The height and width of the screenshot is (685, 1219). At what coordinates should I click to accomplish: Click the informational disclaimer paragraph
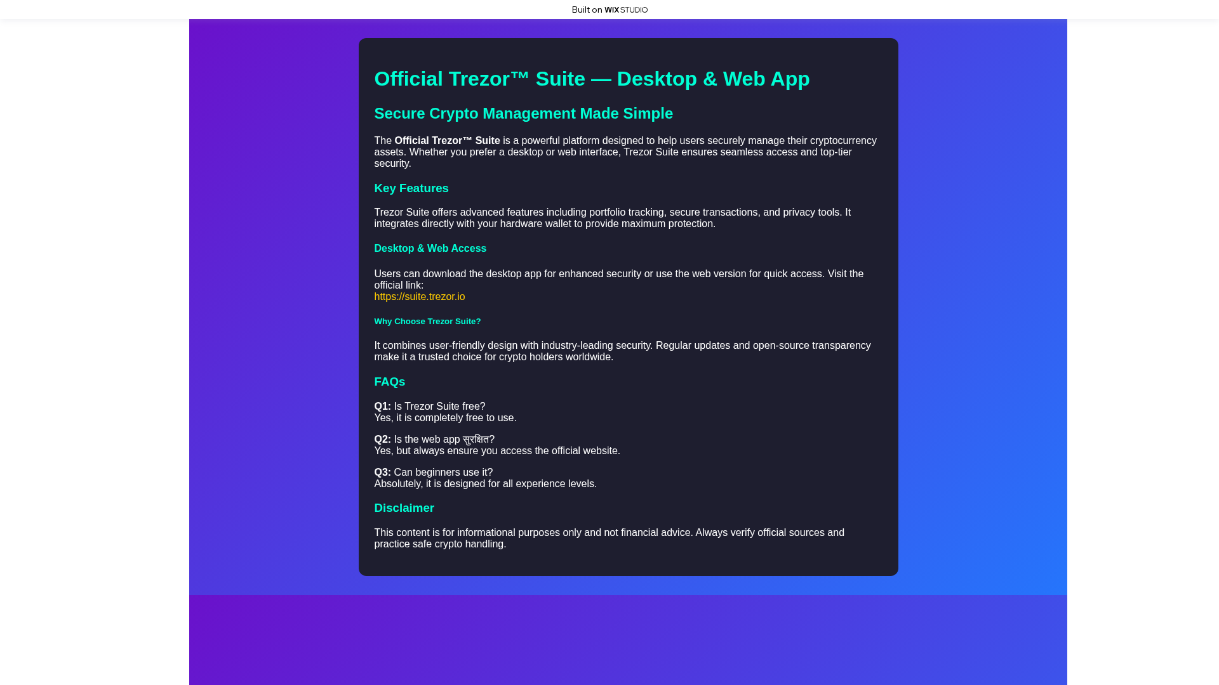609,538
